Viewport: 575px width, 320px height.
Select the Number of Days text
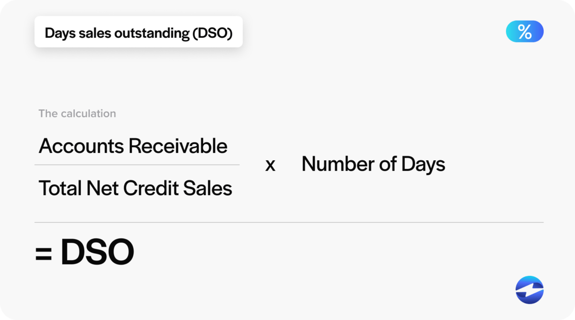pos(373,165)
